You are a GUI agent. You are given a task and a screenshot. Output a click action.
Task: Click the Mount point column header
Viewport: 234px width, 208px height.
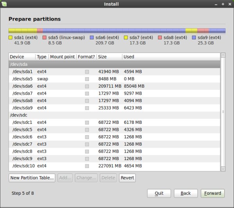62,57
